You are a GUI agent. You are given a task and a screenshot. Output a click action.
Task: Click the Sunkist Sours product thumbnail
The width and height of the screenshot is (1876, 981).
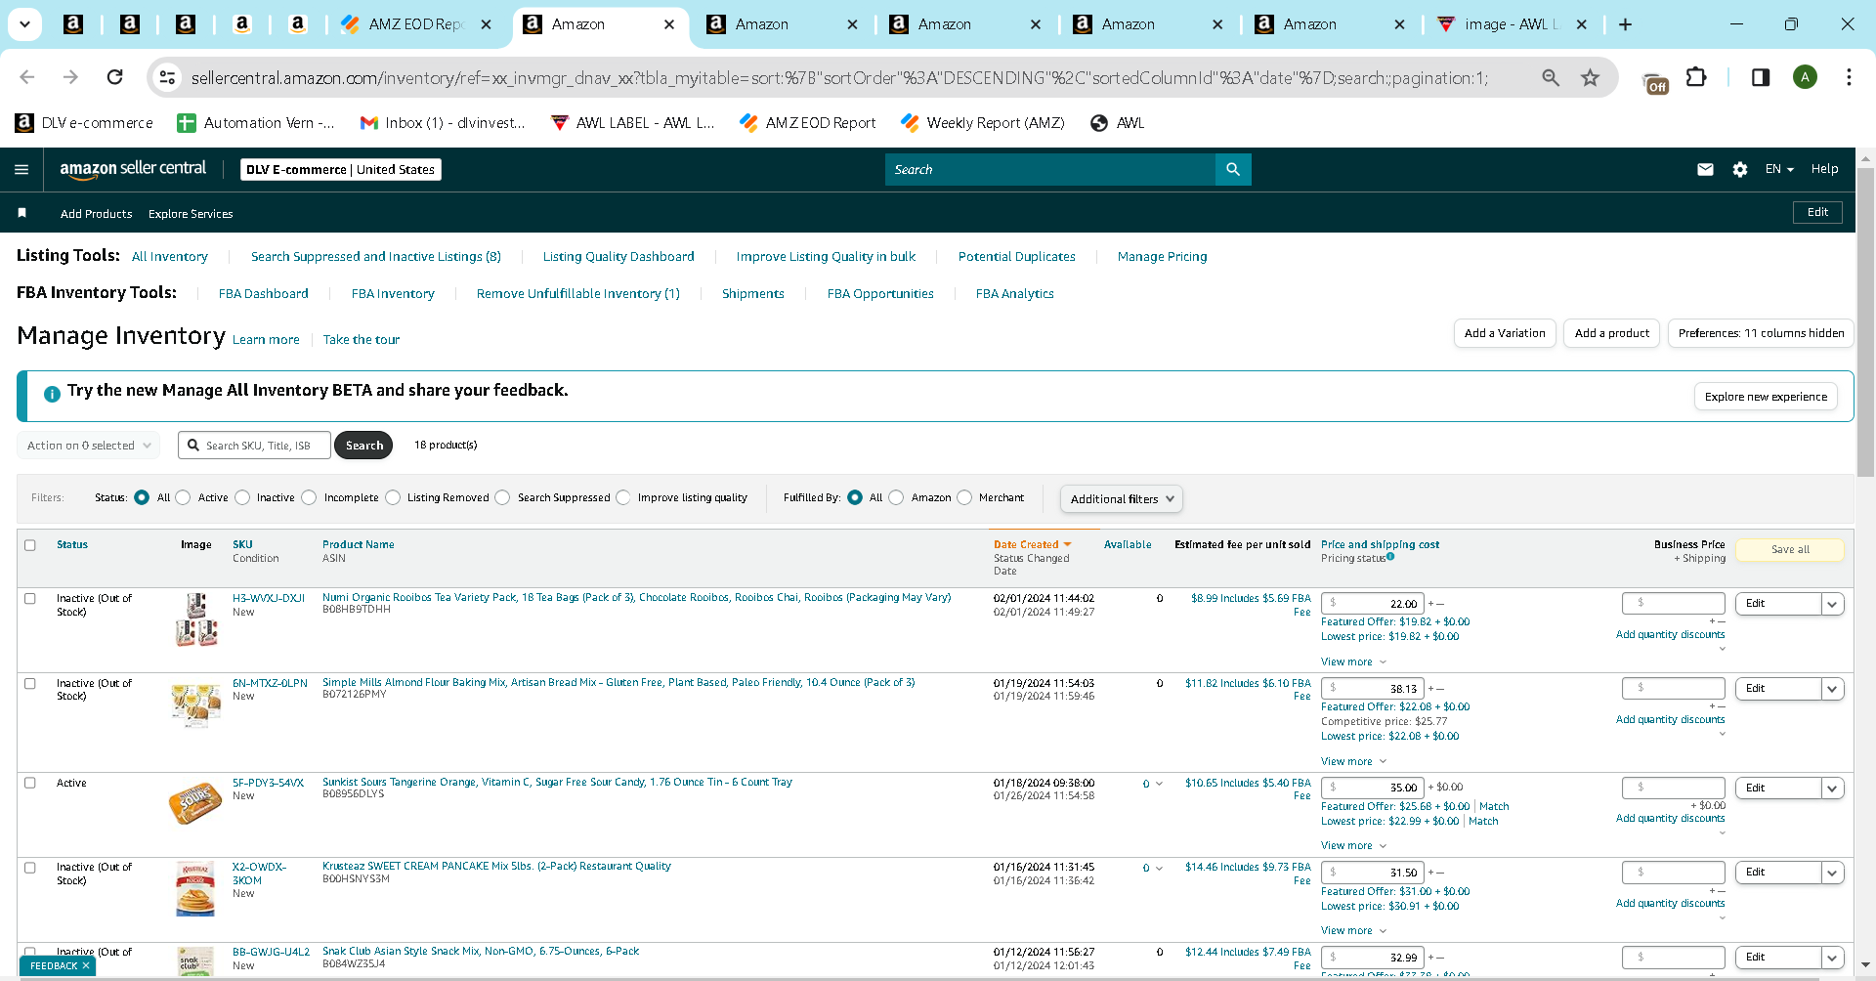pos(195,803)
